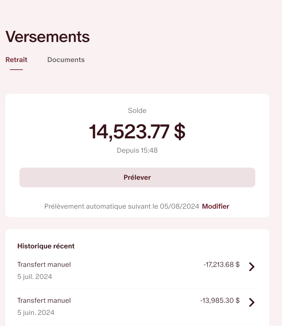This screenshot has height=326, width=282.
Task: Click the -13,985.30 $ amount
Action: tap(220, 301)
